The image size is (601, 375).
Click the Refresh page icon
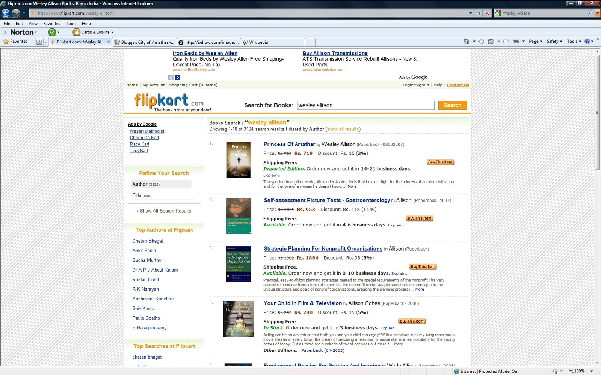coord(478,13)
